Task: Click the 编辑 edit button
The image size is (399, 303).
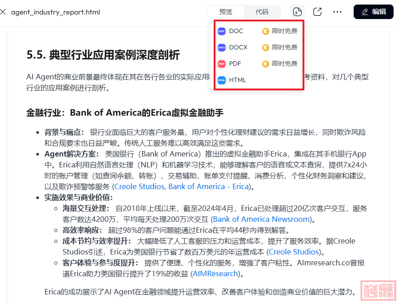Action: tap(373, 12)
